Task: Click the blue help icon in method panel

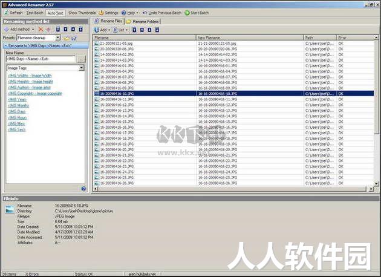Action: coord(83,189)
